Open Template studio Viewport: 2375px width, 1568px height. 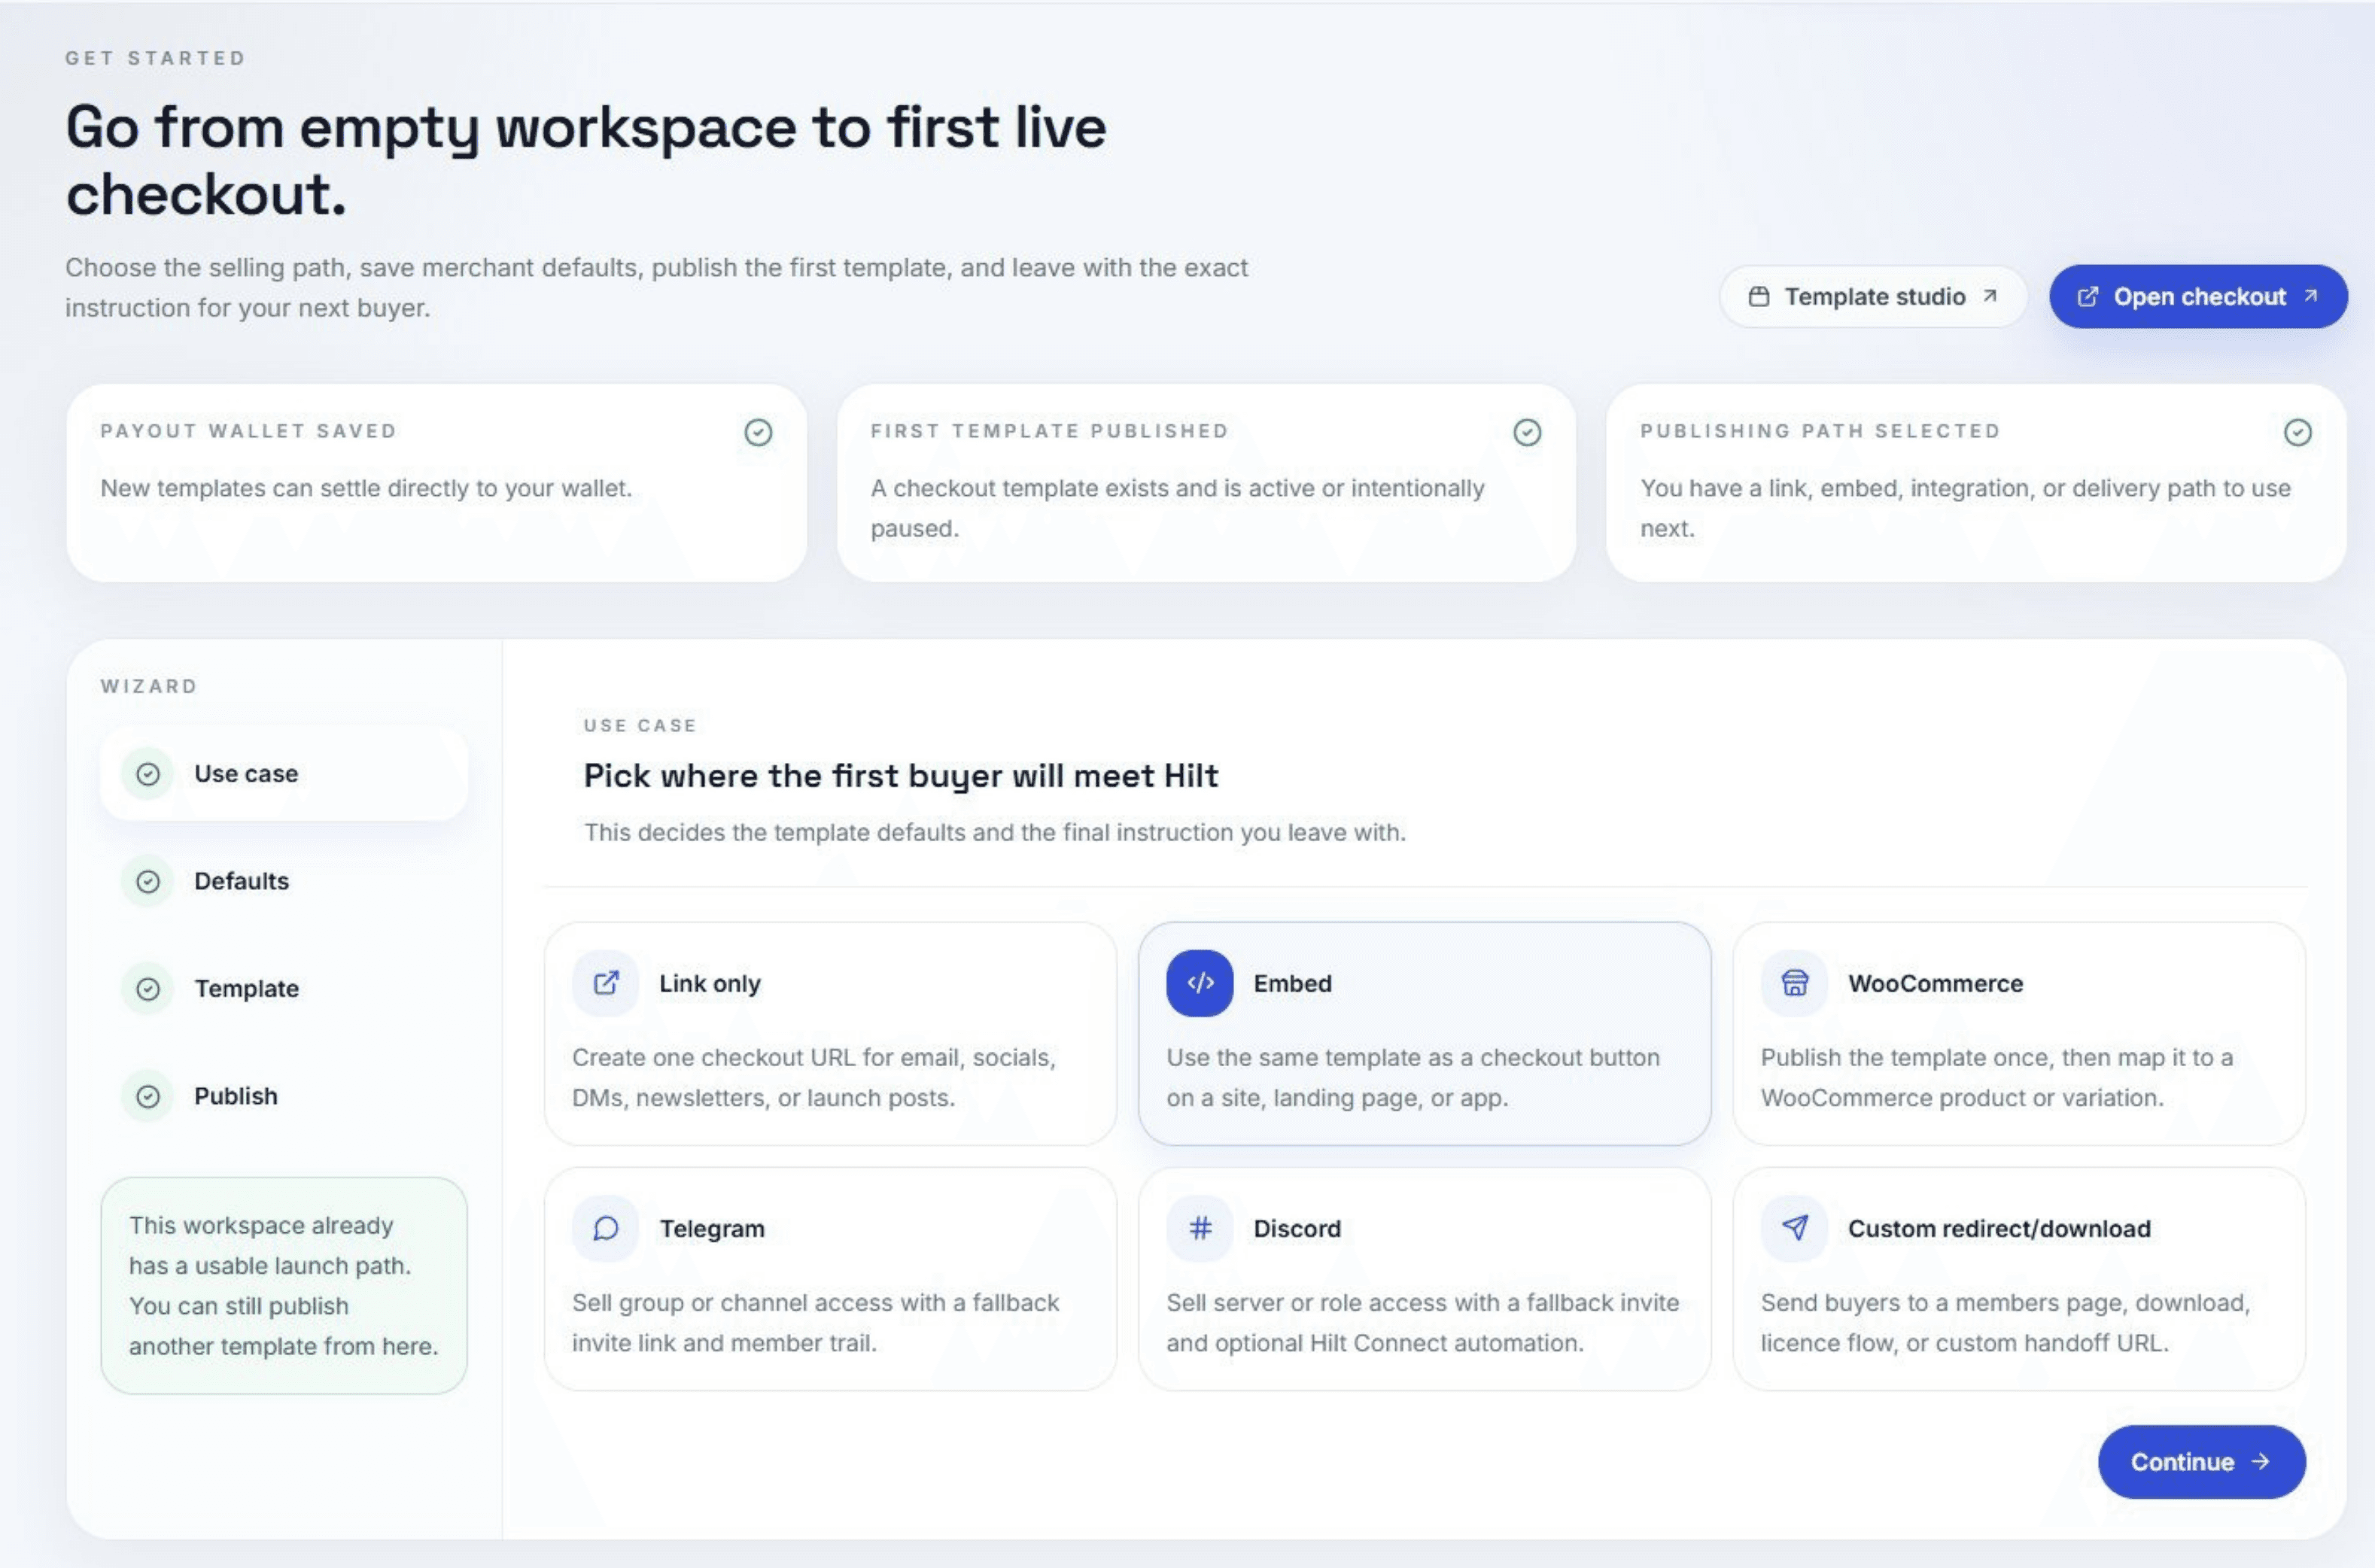(1873, 297)
